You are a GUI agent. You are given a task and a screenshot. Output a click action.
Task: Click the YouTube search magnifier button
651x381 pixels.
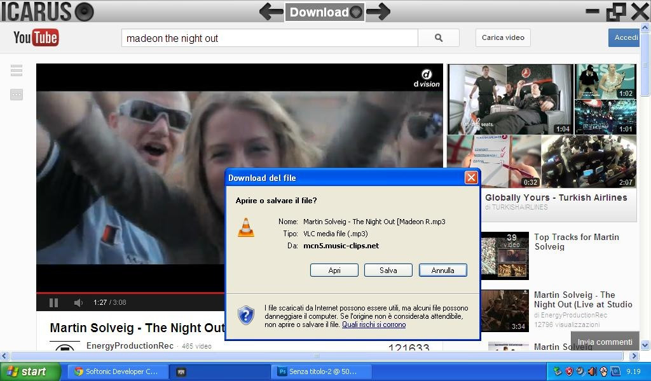[x=439, y=37]
